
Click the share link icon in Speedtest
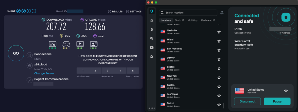[x=18, y=11]
